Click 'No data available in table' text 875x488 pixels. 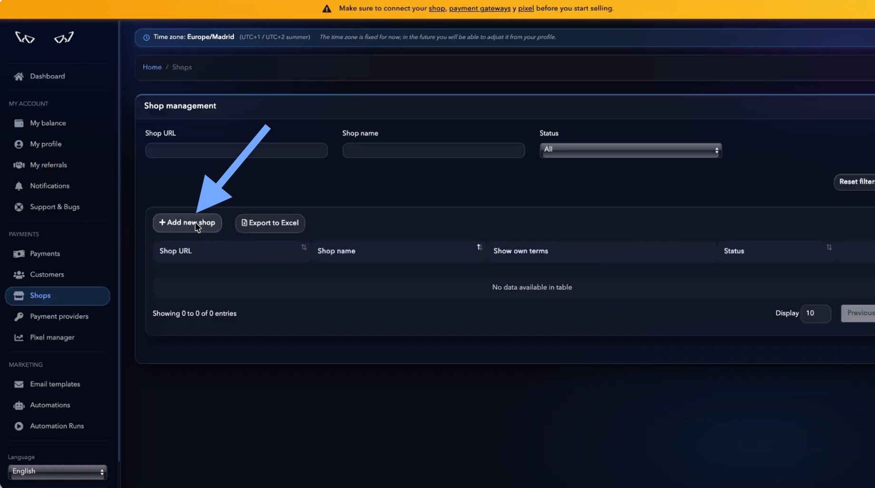(532, 288)
